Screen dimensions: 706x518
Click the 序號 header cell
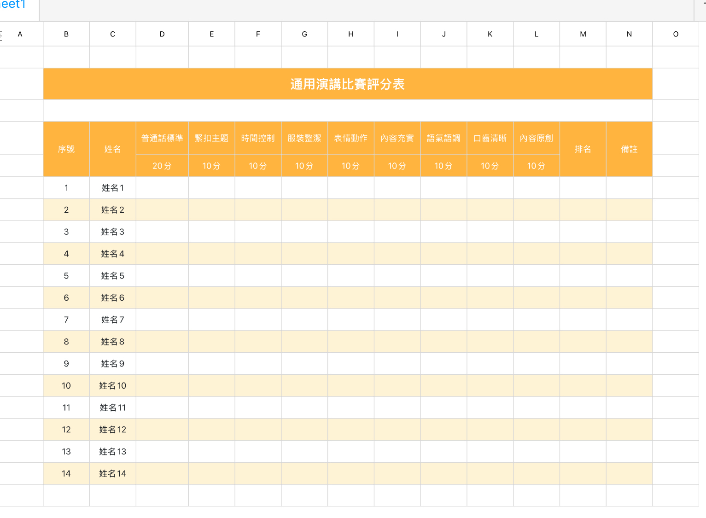pos(66,149)
